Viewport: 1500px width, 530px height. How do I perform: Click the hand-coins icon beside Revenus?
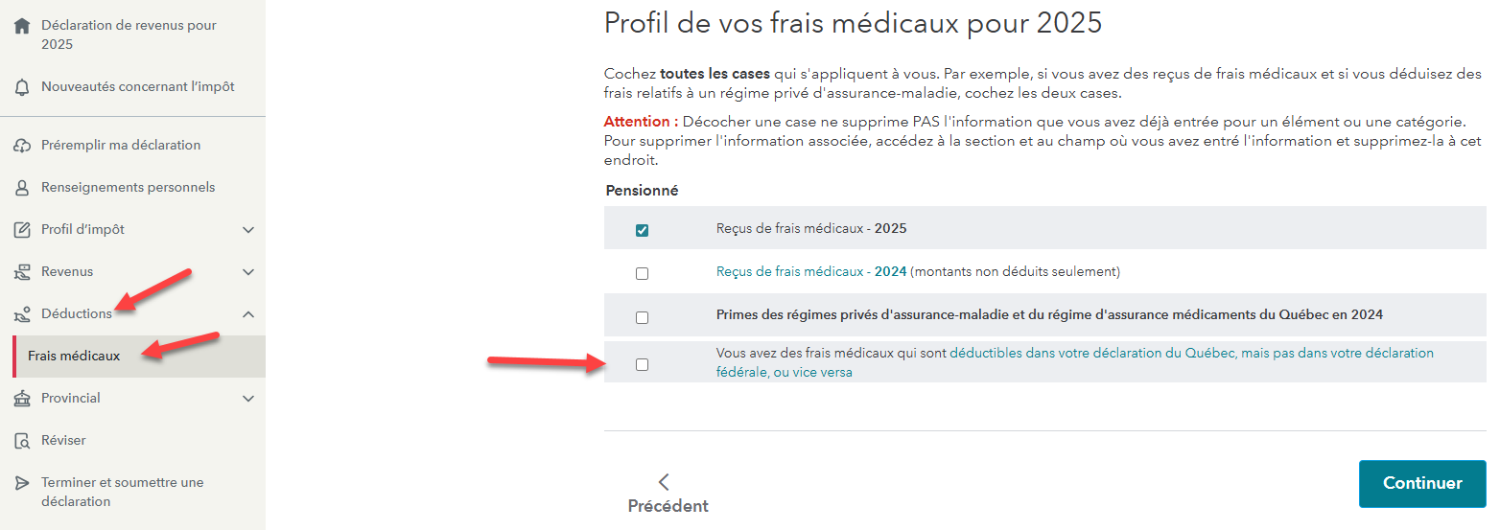coord(22,272)
